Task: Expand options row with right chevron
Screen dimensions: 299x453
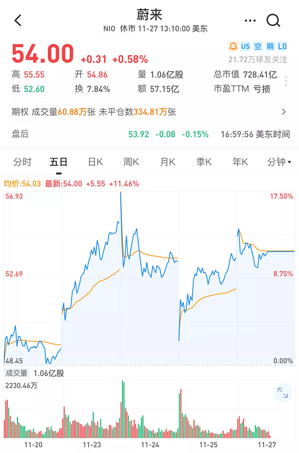Action: click(x=284, y=112)
